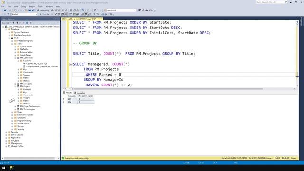
Task: Click the Paste icon in the toolbar
Action: pyautogui.click(x=78, y=10)
